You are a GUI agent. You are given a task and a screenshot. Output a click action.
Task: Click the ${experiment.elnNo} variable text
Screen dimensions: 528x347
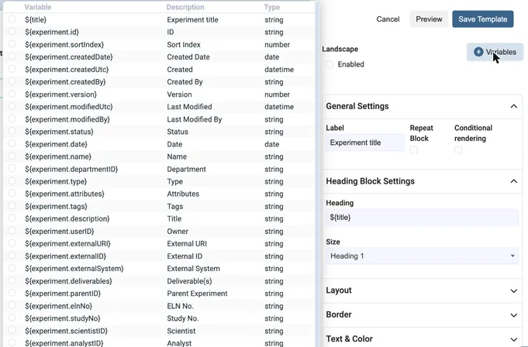point(58,306)
